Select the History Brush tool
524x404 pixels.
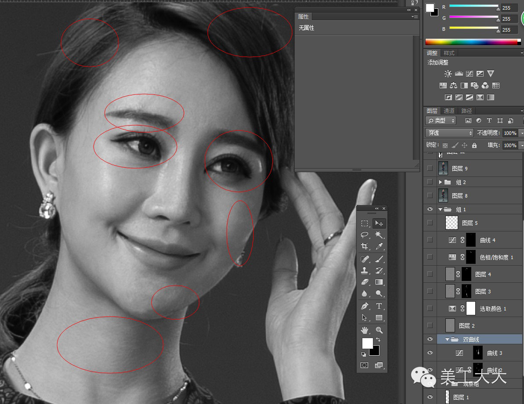point(379,271)
